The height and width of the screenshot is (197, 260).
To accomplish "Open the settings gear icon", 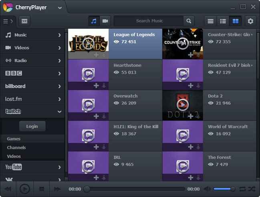I will (x=251, y=21).
